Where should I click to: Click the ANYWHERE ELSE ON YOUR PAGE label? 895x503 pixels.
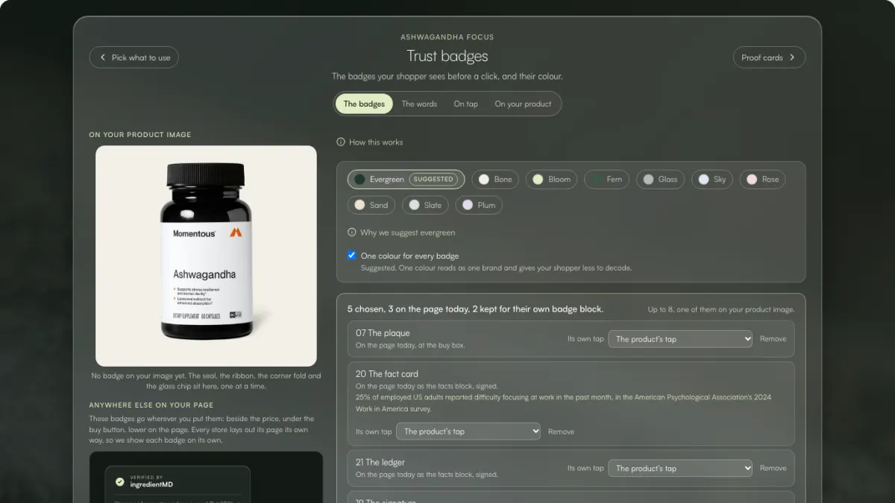tap(151, 405)
